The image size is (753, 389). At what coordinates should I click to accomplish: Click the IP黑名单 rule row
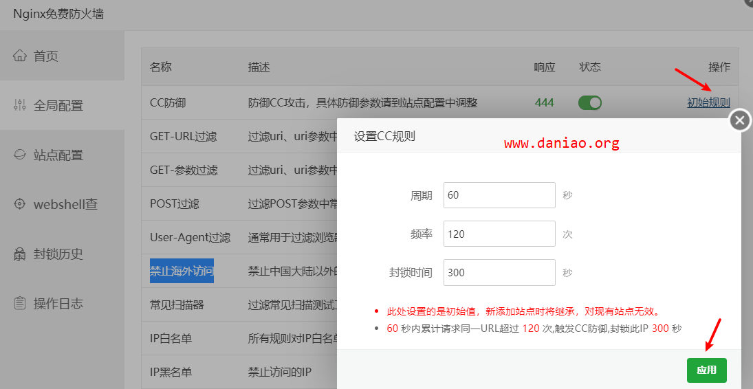pyautogui.click(x=239, y=373)
